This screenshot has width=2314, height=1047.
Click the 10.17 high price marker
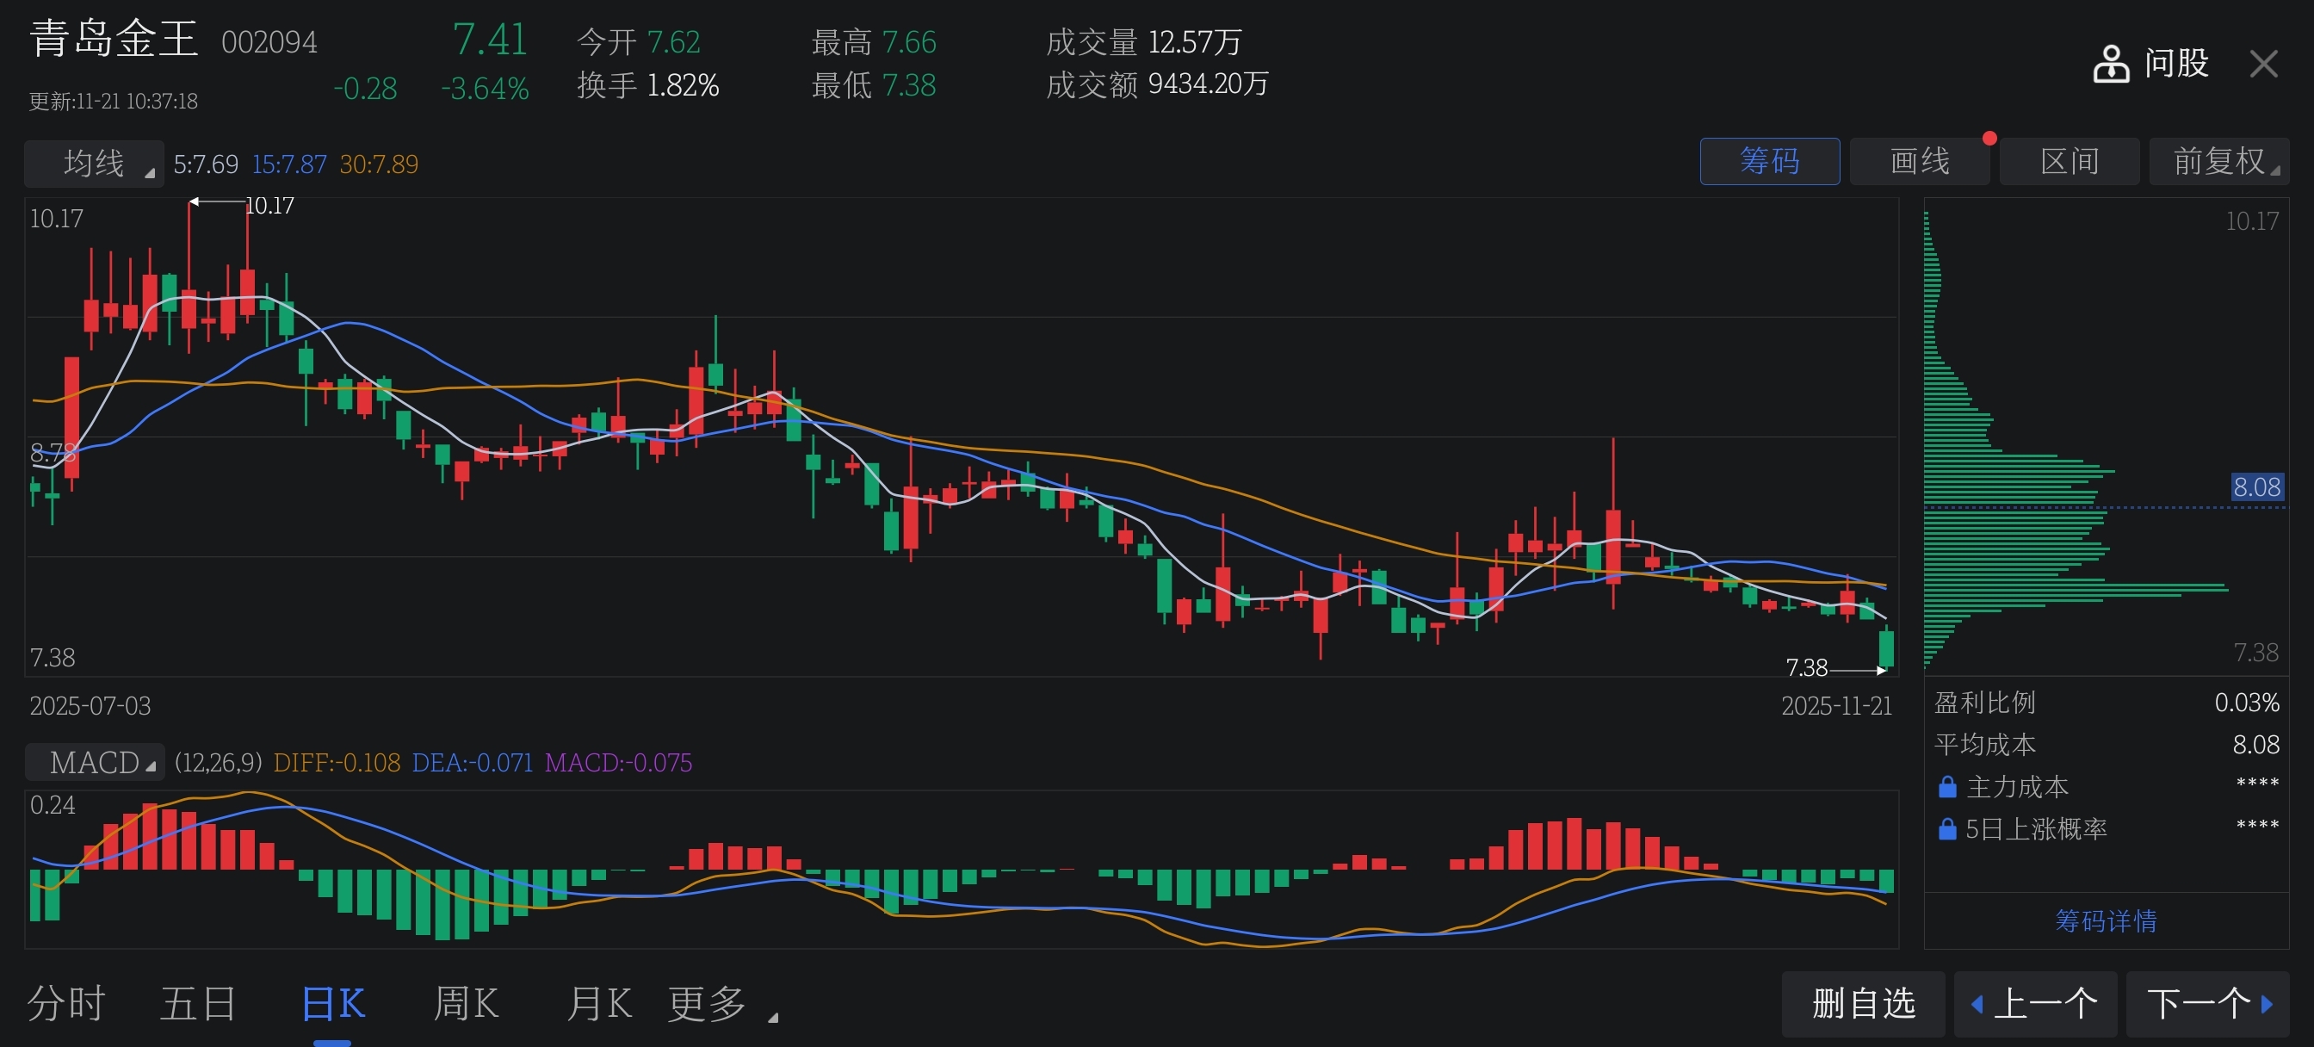[269, 206]
